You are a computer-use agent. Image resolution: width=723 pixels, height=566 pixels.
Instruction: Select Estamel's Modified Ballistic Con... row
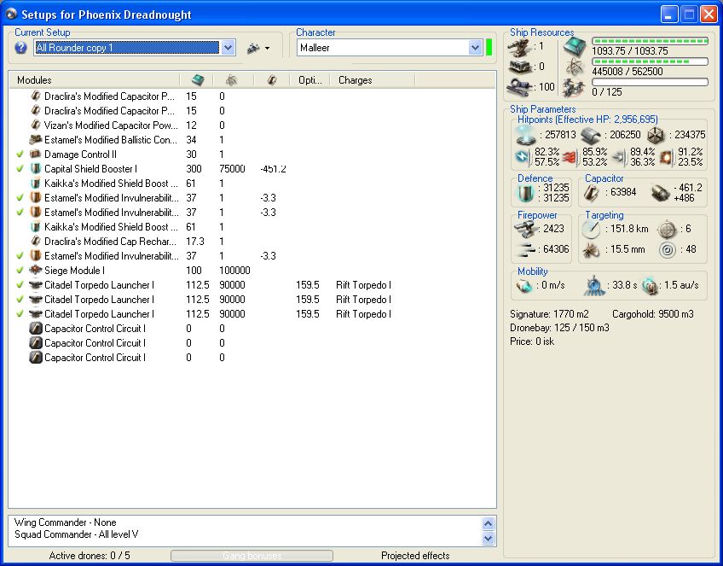point(252,140)
